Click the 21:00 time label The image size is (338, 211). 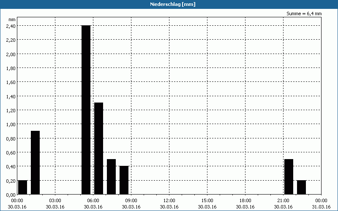pyautogui.click(x=283, y=201)
